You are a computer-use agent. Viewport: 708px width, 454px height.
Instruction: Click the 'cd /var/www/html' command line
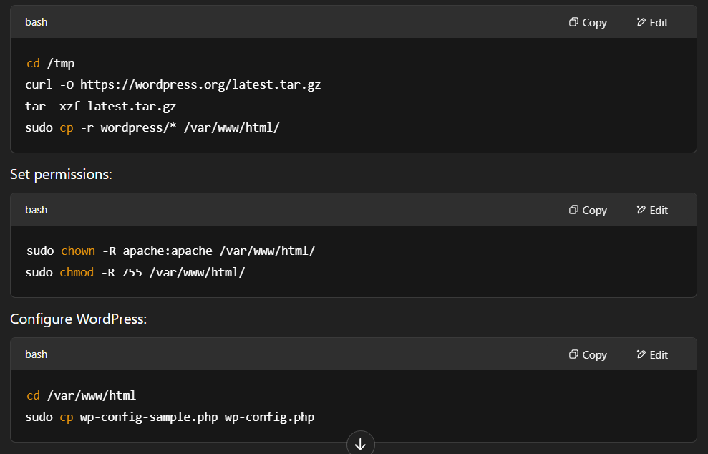(82, 396)
